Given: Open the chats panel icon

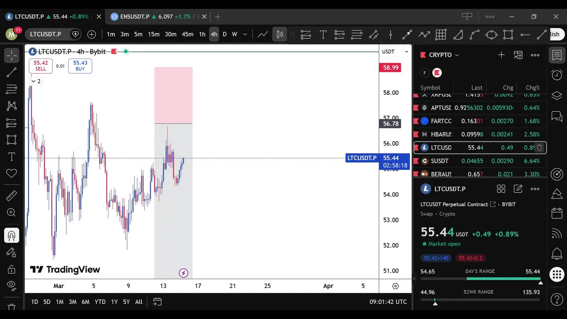Looking at the screenshot, I should (557, 117).
